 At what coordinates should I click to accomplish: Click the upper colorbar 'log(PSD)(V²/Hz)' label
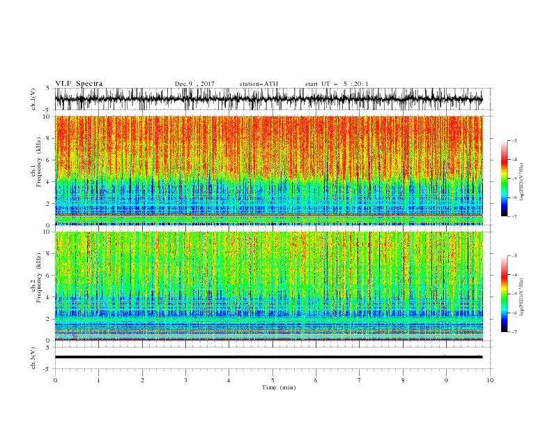[522, 182]
